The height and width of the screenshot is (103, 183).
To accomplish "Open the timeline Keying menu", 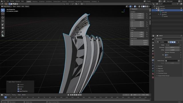I will click(x=14, y=95).
